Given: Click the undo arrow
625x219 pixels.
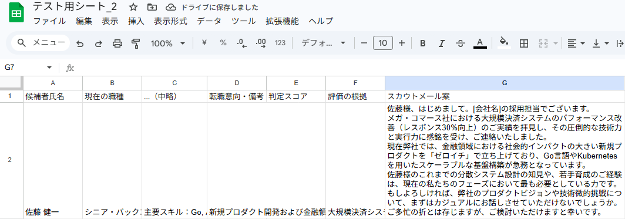Looking at the screenshot, I should point(80,43).
